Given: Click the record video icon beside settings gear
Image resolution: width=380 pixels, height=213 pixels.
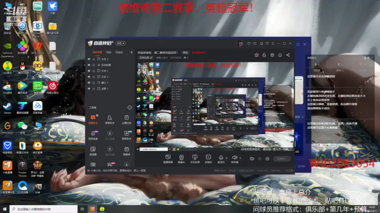Looking at the screenshot, I should pos(252,159).
